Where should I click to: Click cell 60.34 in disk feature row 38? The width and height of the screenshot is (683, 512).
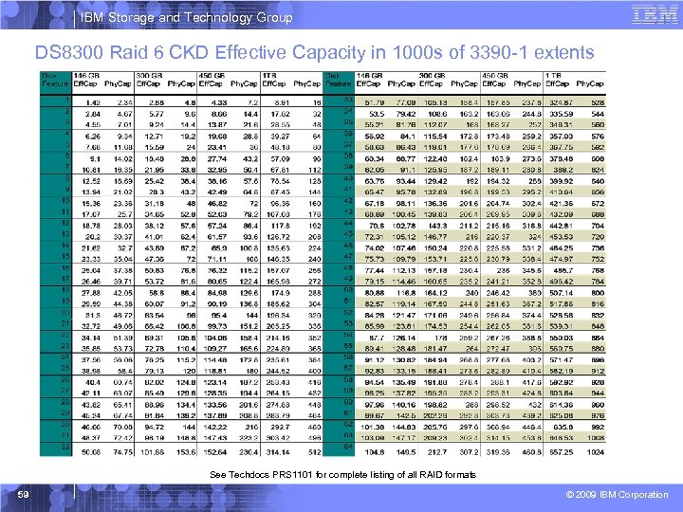(x=375, y=159)
